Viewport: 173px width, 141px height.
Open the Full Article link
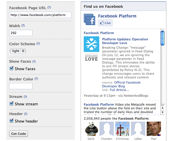[119, 90]
